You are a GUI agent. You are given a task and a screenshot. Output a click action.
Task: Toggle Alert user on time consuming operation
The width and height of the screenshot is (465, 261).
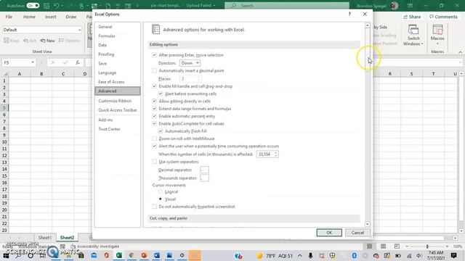click(154, 146)
